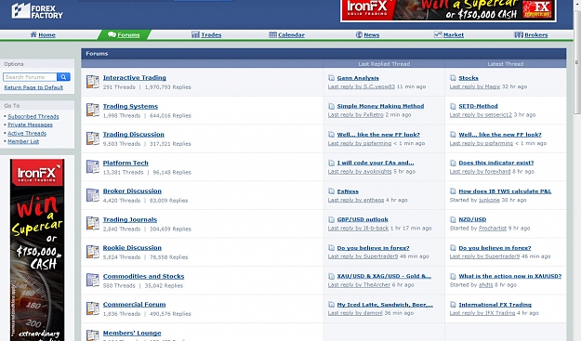Open the Market tab

click(x=449, y=34)
